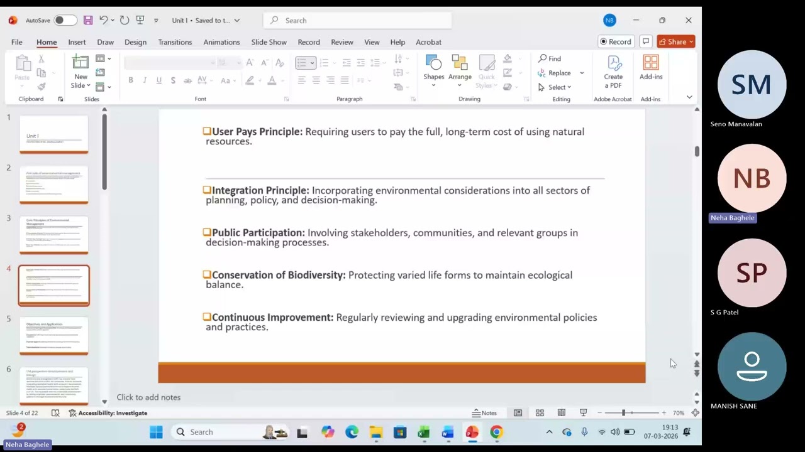The width and height of the screenshot is (805, 452).
Task: Click to add notes area
Action: [148, 397]
